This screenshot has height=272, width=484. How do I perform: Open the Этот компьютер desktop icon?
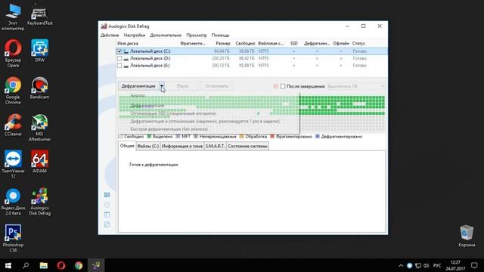pos(13,17)
